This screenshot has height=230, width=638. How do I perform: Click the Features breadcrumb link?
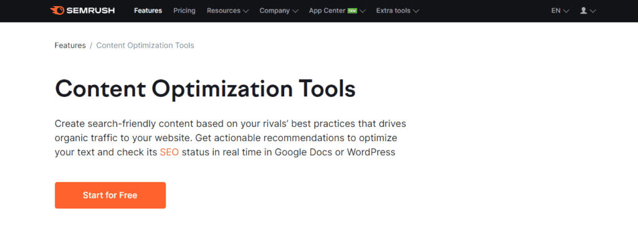pyautogui.click(x=70, y=45)
